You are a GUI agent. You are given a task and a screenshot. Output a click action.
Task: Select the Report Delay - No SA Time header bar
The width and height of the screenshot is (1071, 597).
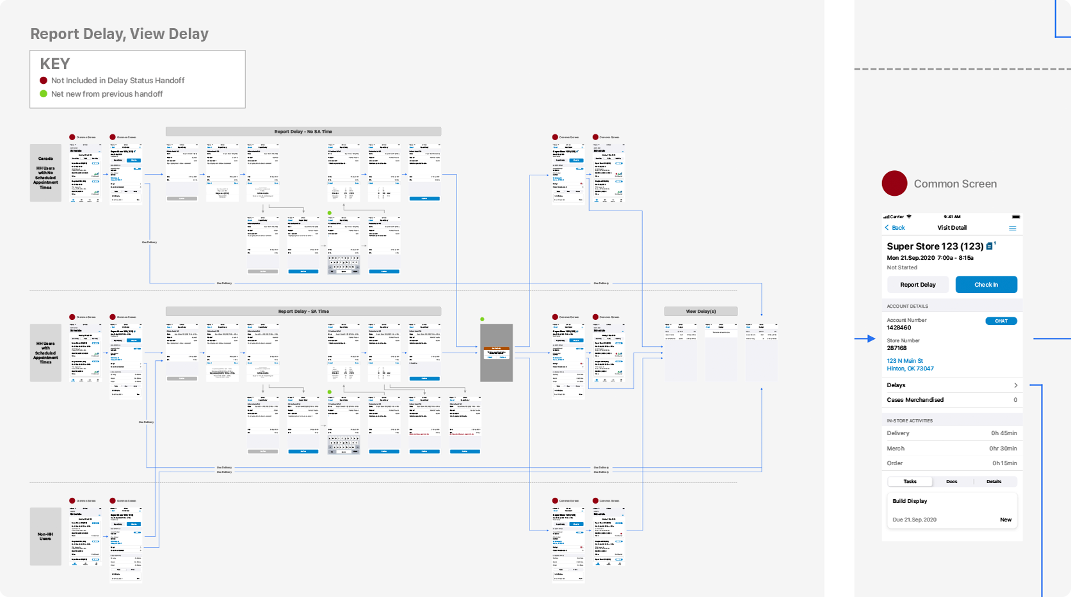[x=303, y=132]
